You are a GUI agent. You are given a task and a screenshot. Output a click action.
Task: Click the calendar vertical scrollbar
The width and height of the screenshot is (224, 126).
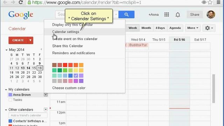pos(214,89)
